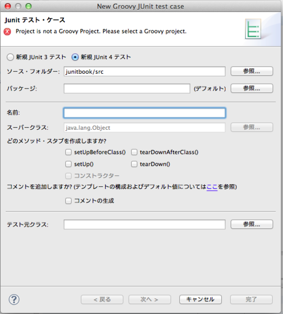Click the help question mark icon
Viewport: 283px width, 314px height.
(14, 299)
